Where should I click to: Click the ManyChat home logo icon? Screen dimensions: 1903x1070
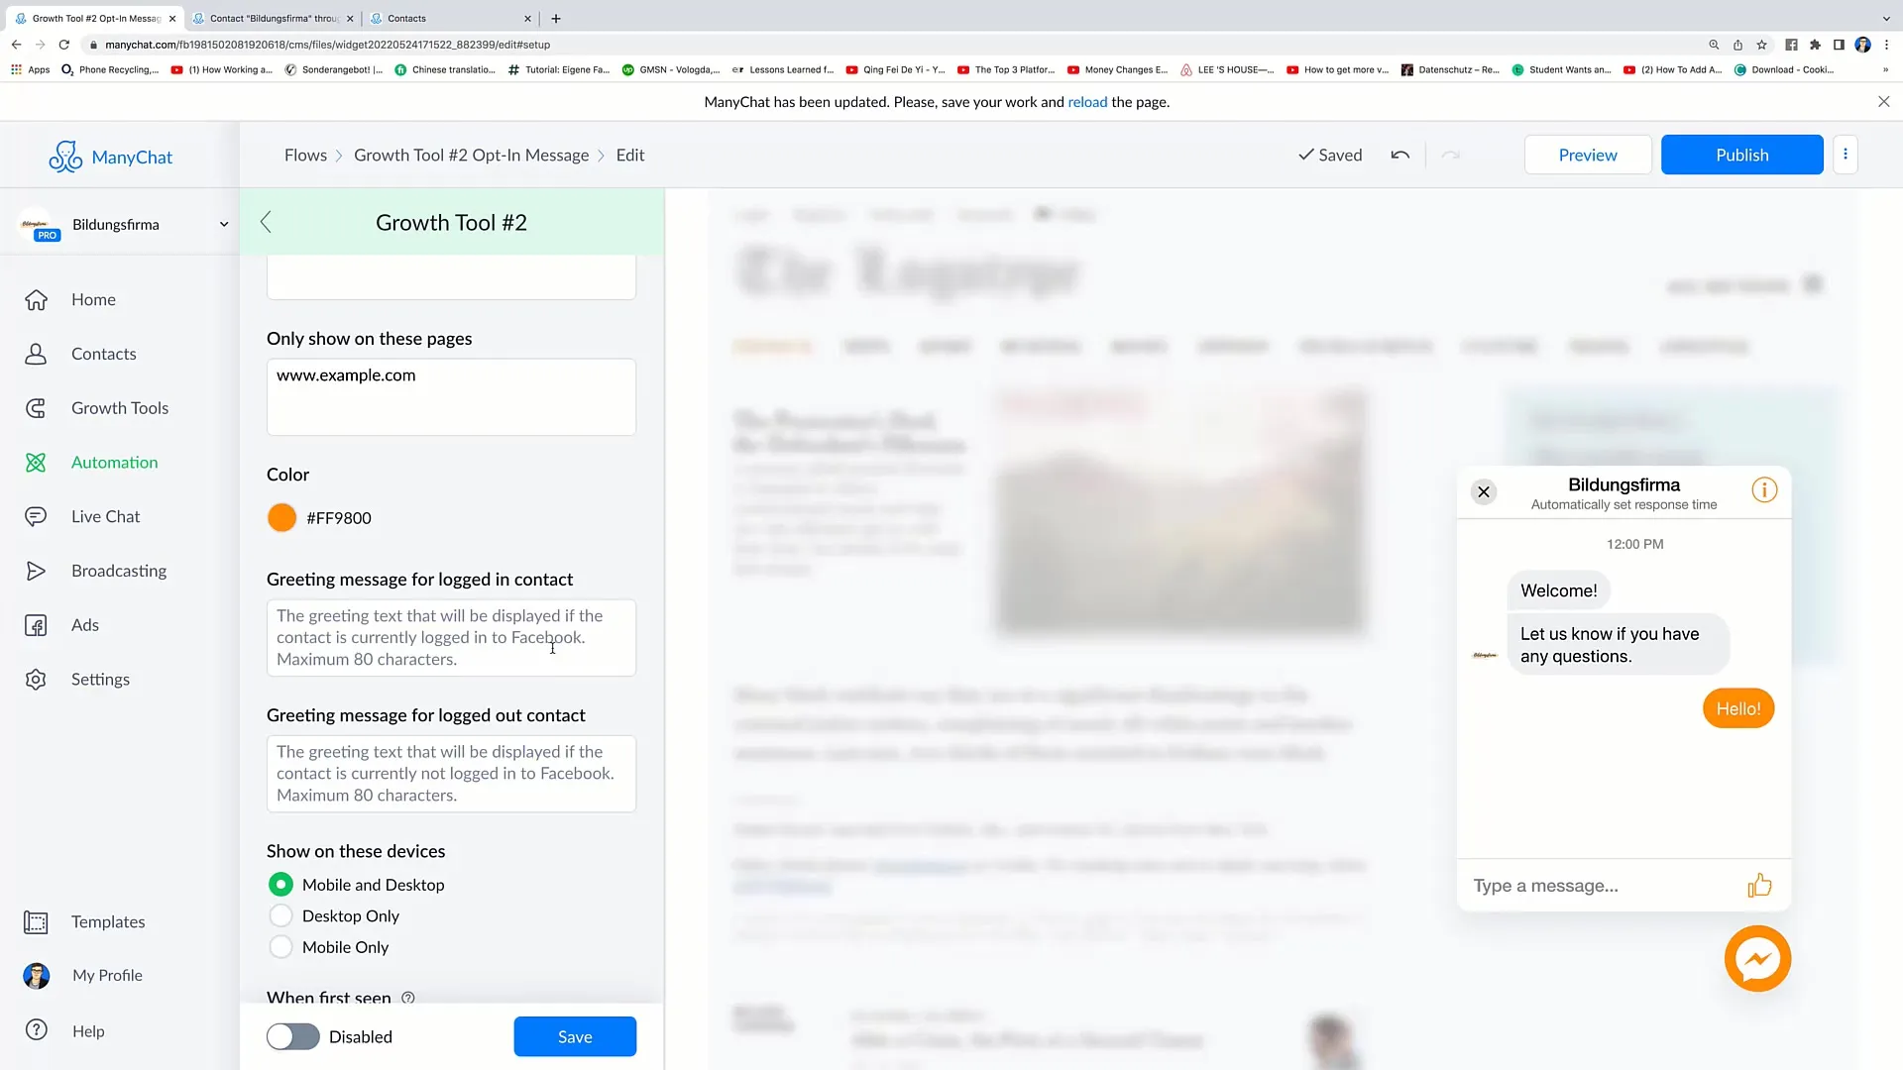tap(65, 157)
